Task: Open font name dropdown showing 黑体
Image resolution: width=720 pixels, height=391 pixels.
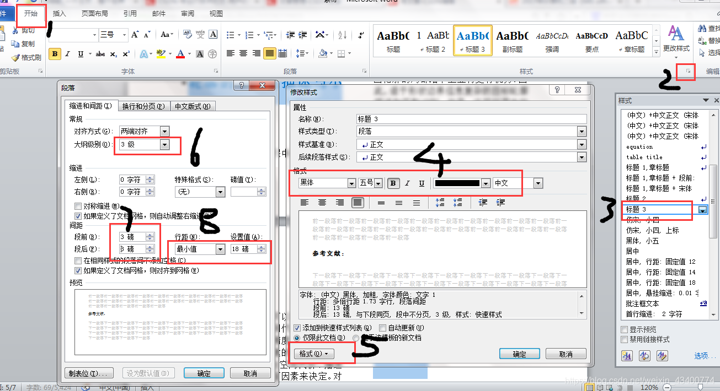Action: tap(351, 183)
